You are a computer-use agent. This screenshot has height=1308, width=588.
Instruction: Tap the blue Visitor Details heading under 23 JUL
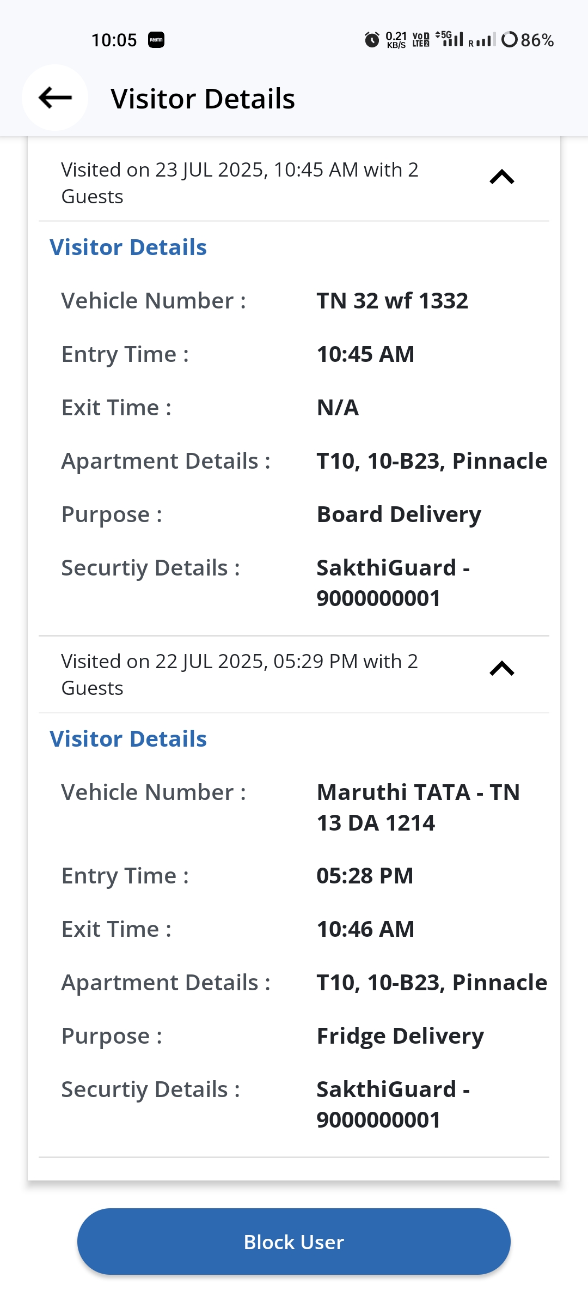click(128, 247)
